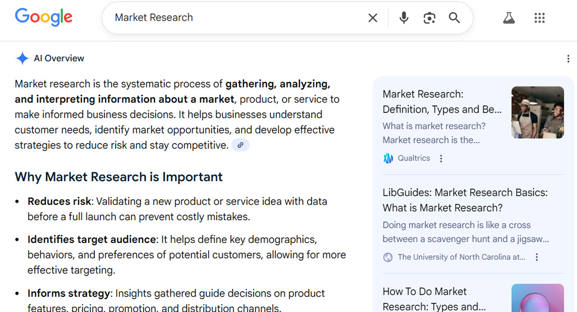Open AI Overview three-dot options menu
577x312 pixels.
click(568, 58)
